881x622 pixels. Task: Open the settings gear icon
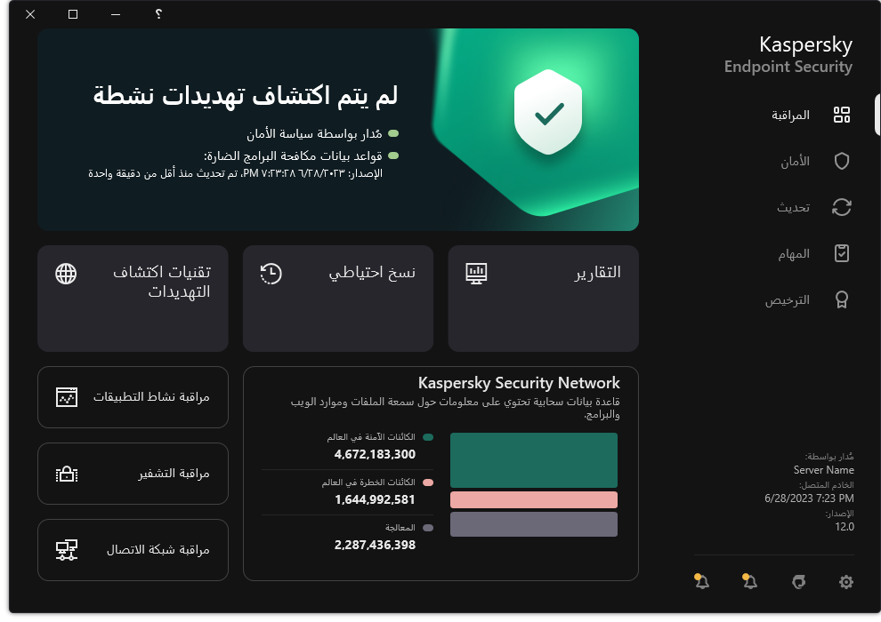click(x=845, y=581)
